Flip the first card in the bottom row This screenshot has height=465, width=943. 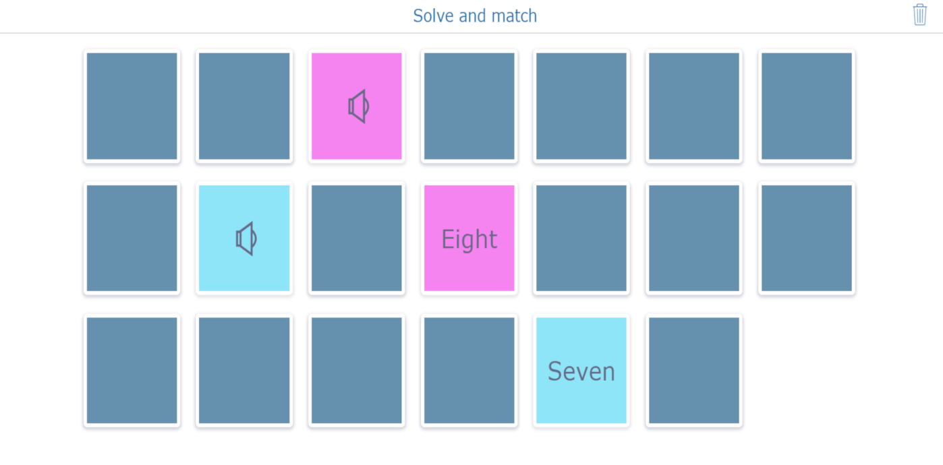pos(132,371)
